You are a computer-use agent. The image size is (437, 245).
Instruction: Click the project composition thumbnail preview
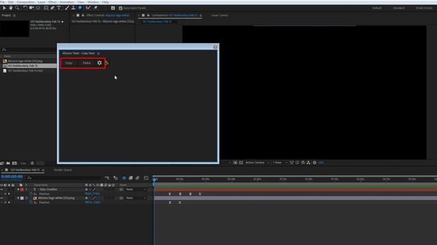pyautogui.click(x=14, y=29)
